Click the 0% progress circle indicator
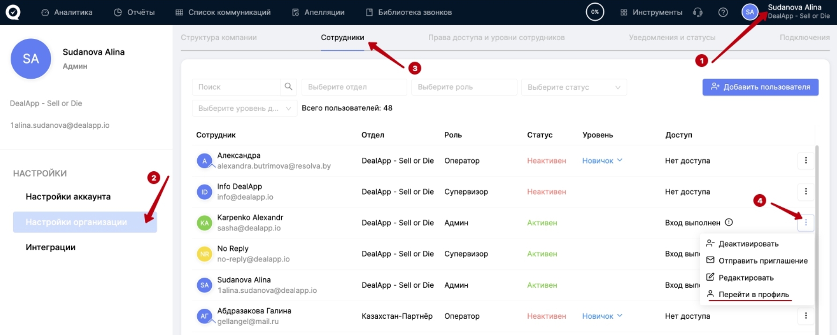Viewport: 837px width, 335px height. tap(595, 12)
